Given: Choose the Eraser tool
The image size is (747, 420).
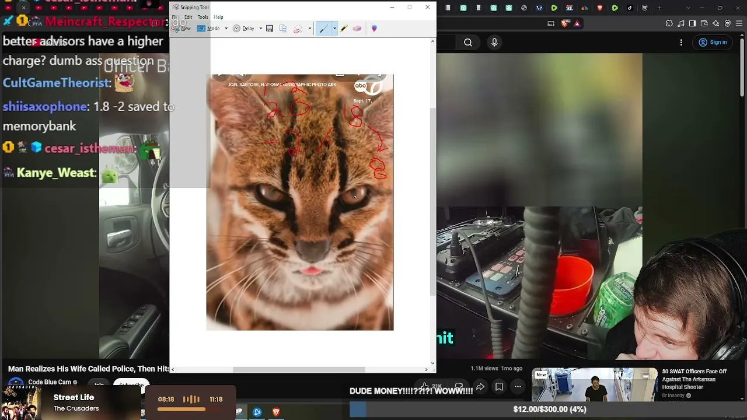Looking at the screenshot, I should (x=357, y=29).
